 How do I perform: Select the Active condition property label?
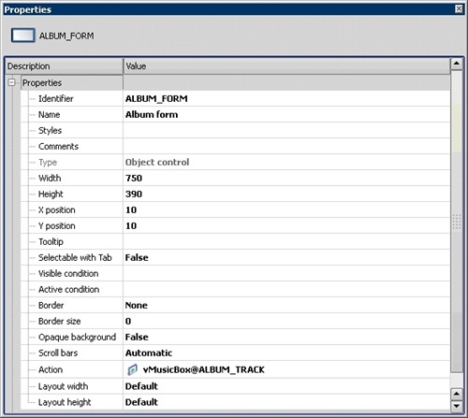click(x=68, y=289)
